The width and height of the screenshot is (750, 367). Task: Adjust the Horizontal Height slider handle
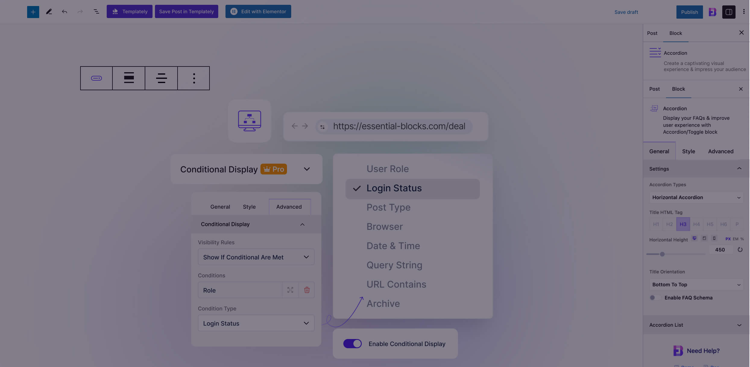662,254
